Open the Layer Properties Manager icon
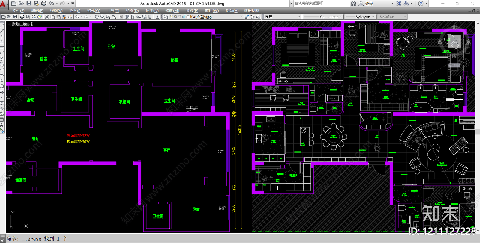 166,17
